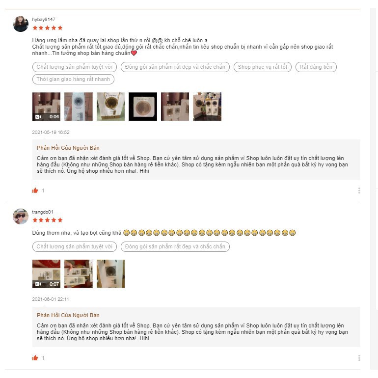Like hybay8147's review with the thumbs-up icon
Screen dimensions: 378x378
pyautogui.click(x=35, y=190)
